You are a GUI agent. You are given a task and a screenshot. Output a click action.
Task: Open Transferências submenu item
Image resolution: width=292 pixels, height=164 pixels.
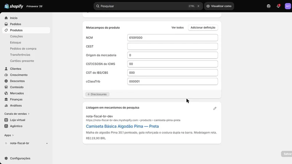[20, 55]
